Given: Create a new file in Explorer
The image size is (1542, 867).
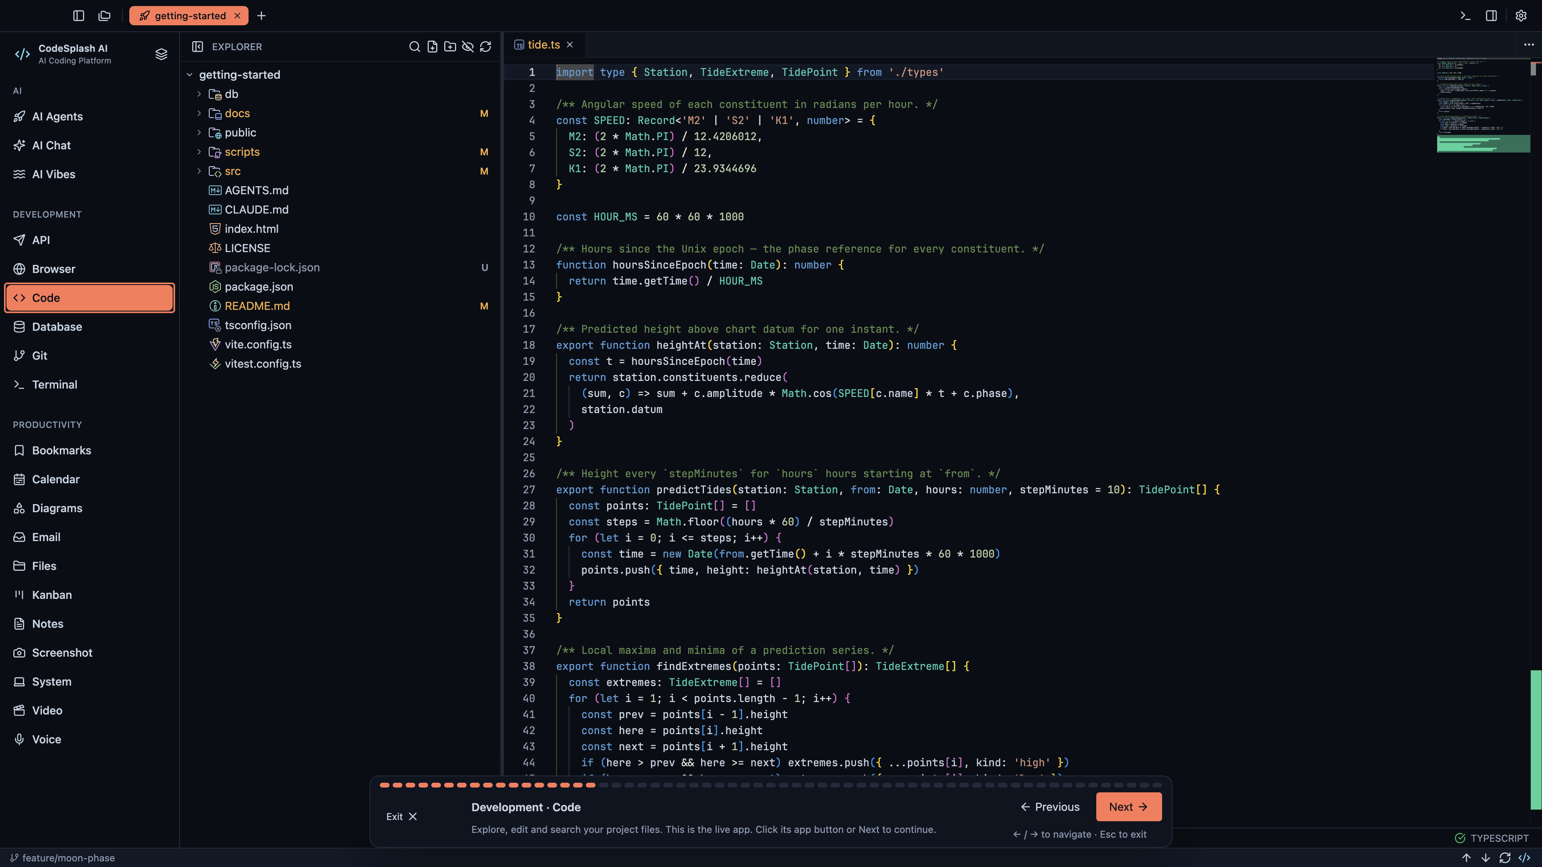Looking at the screenshot, I should pyautogui.click(x=432, y=46).
